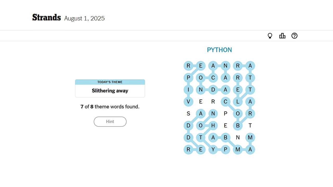
Task: Click the found theme word PYTHON
Action: coord(219,50)
